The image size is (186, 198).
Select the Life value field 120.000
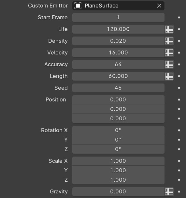coord(118,29)
